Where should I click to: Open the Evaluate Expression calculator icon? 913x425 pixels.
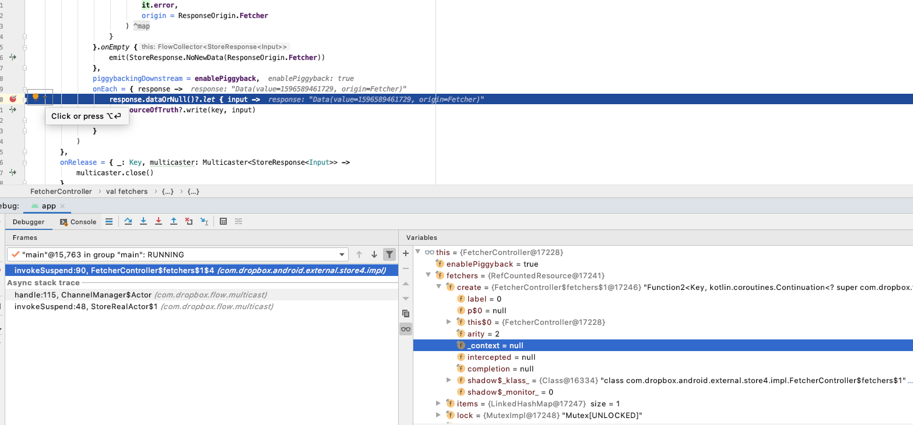[x=223, y=221]
